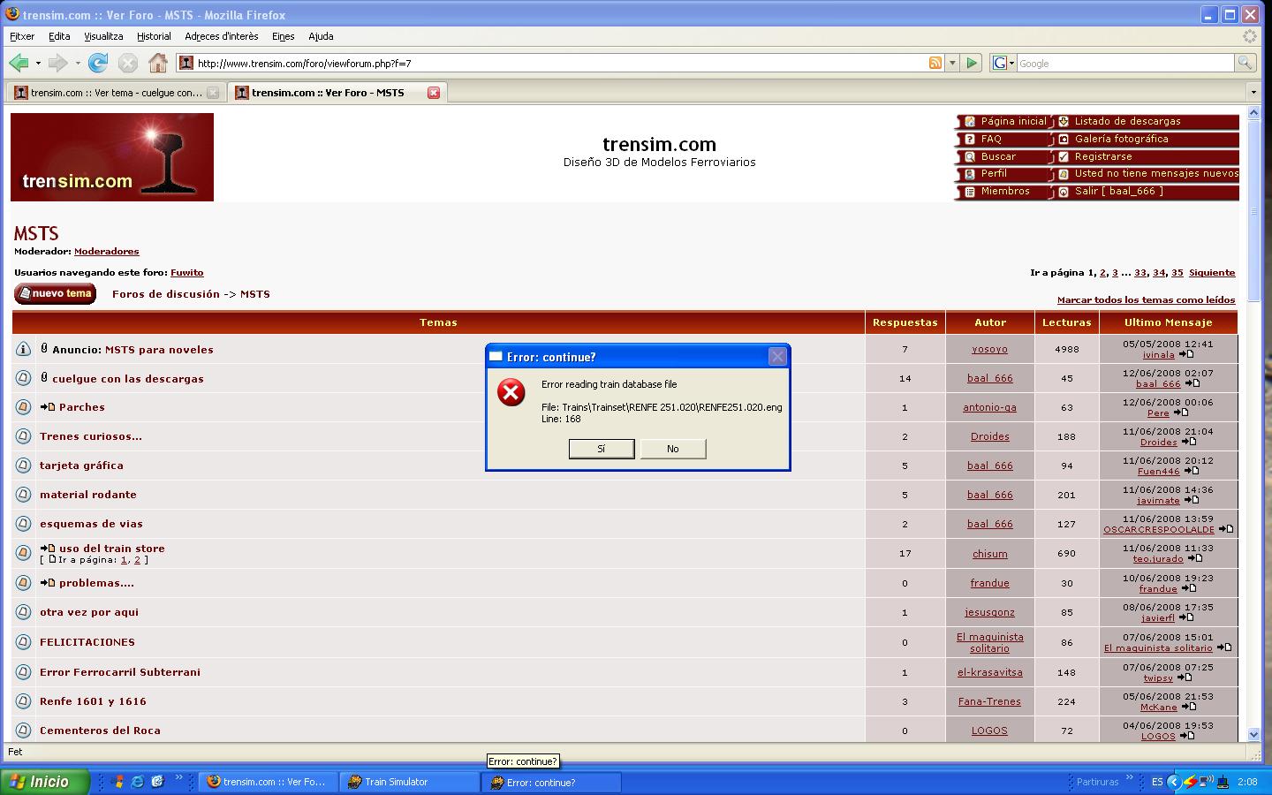This screenshot has height=795, width=1272.
Task: Switch to the 'Ver tema - cuelgue con' tab
Action: (115, 93)
